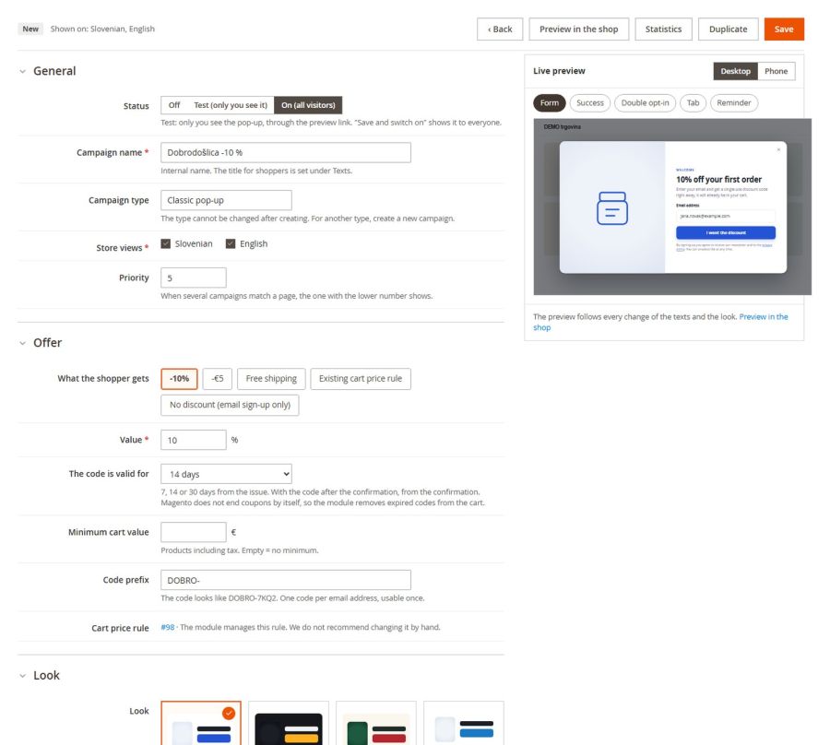This screenshot has height=745, width=830.
Task: Switch live preview to Desktop
Action: (x=735, y=71)
